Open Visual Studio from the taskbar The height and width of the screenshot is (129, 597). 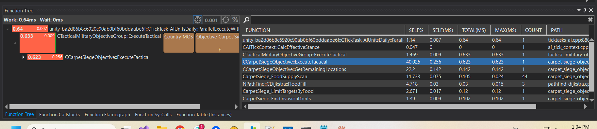tap(144, 127)
